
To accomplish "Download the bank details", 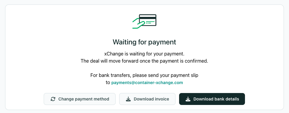I will coord(212,99).
